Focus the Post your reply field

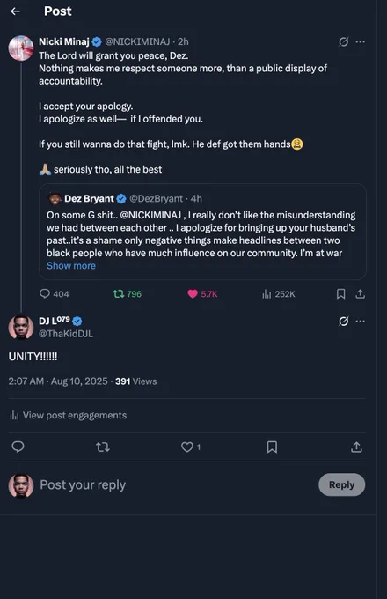pyautogui.click(x=175, y=484)
